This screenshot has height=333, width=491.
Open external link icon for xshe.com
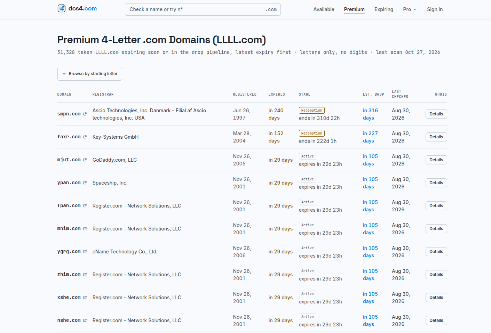point(85,298)
